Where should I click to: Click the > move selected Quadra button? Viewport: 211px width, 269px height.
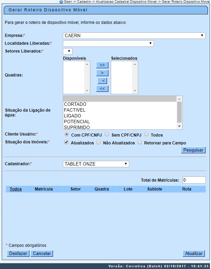tap(102, 73)
